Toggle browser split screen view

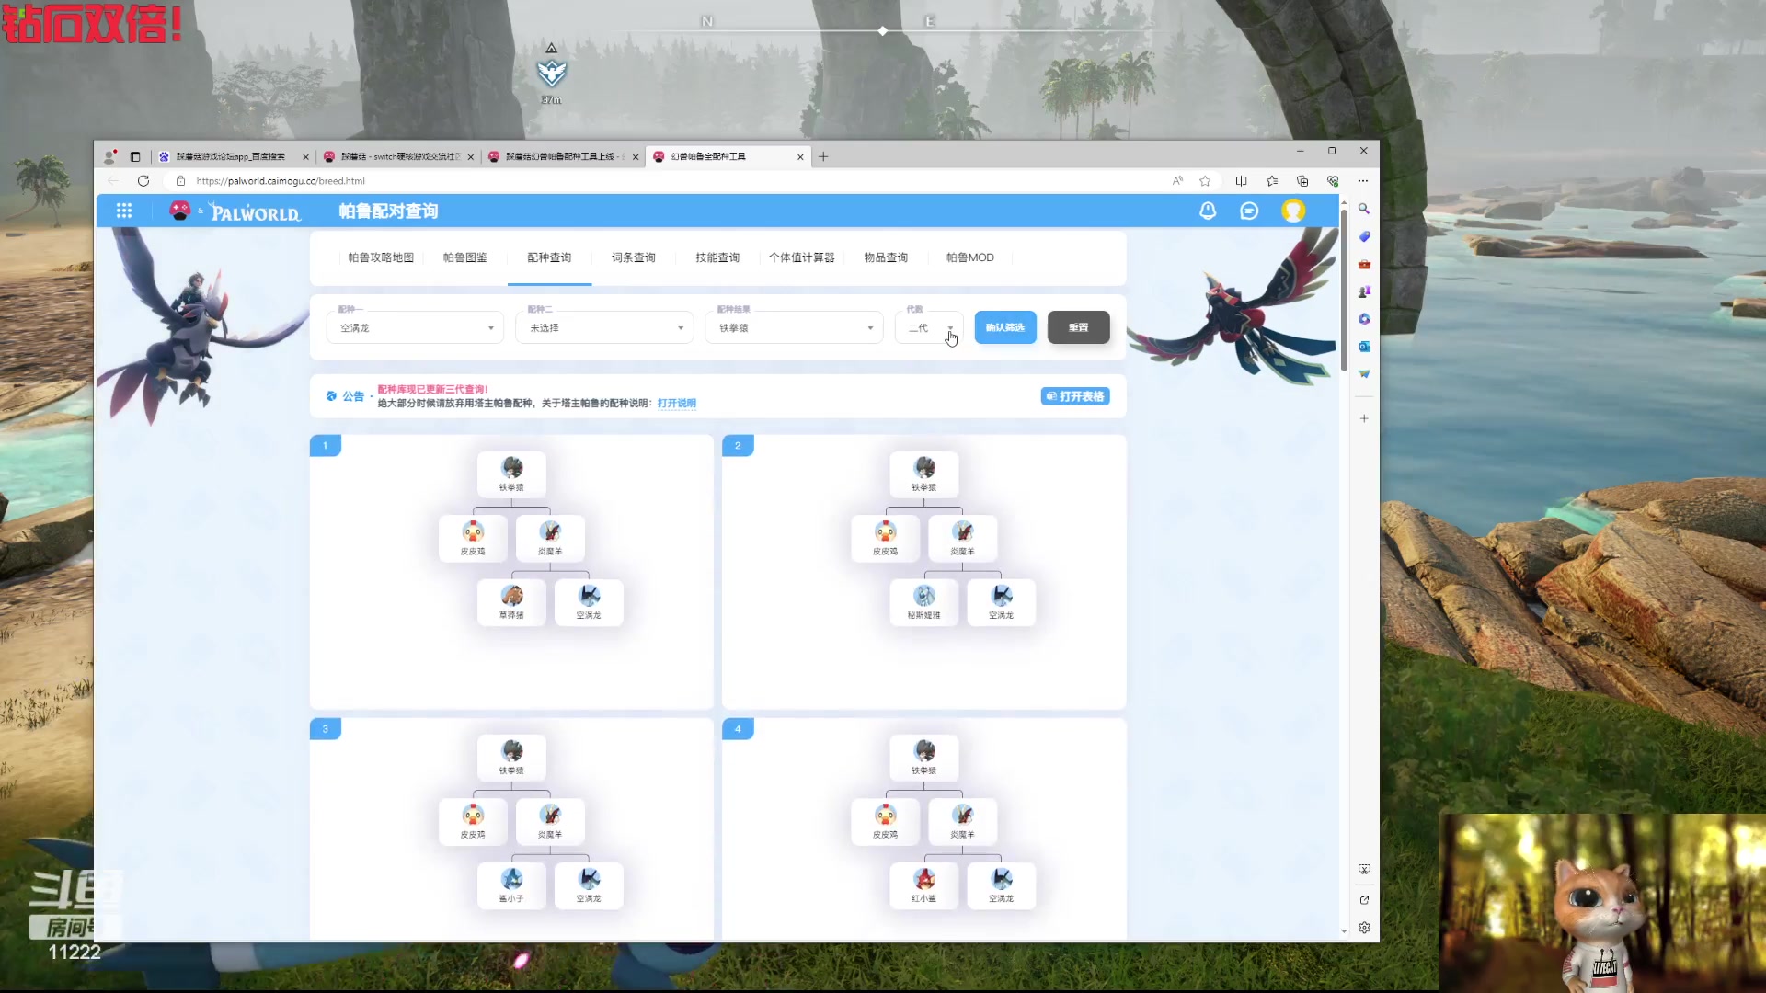pyautogui.click(x=1241, y=181)
